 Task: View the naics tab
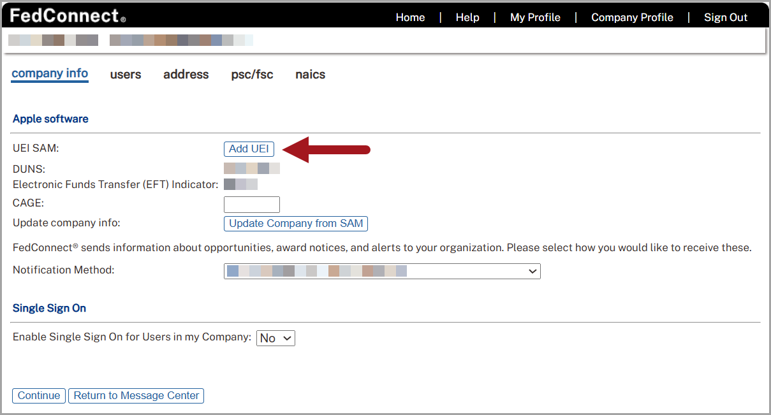click(310, 75)
